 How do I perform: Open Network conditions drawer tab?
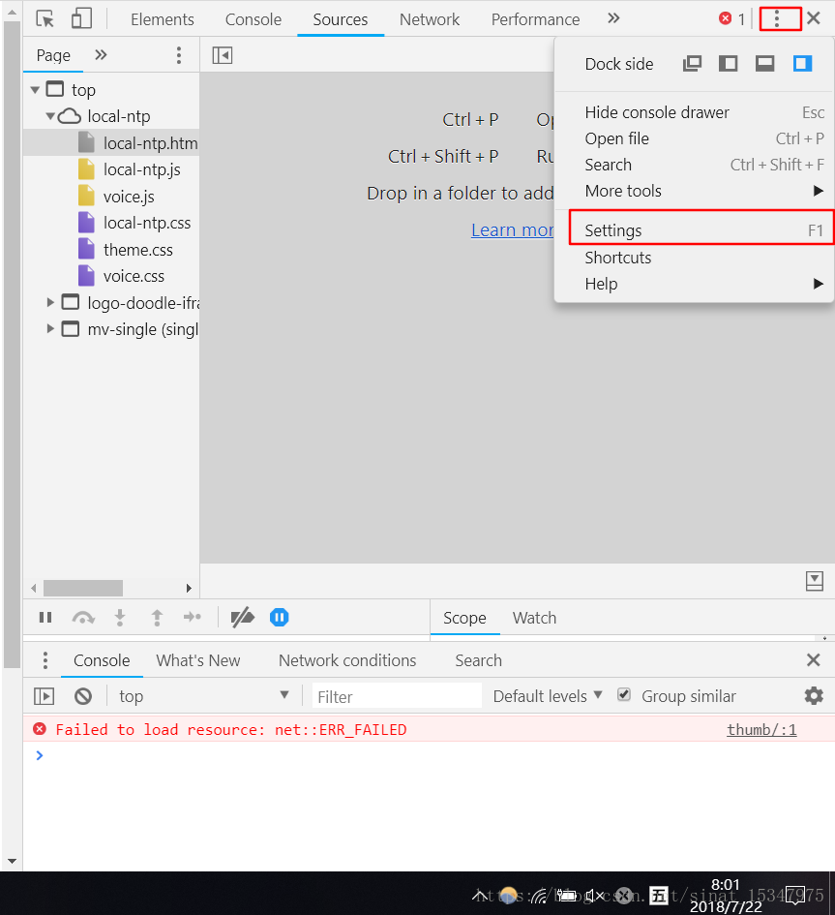[347, 660]
